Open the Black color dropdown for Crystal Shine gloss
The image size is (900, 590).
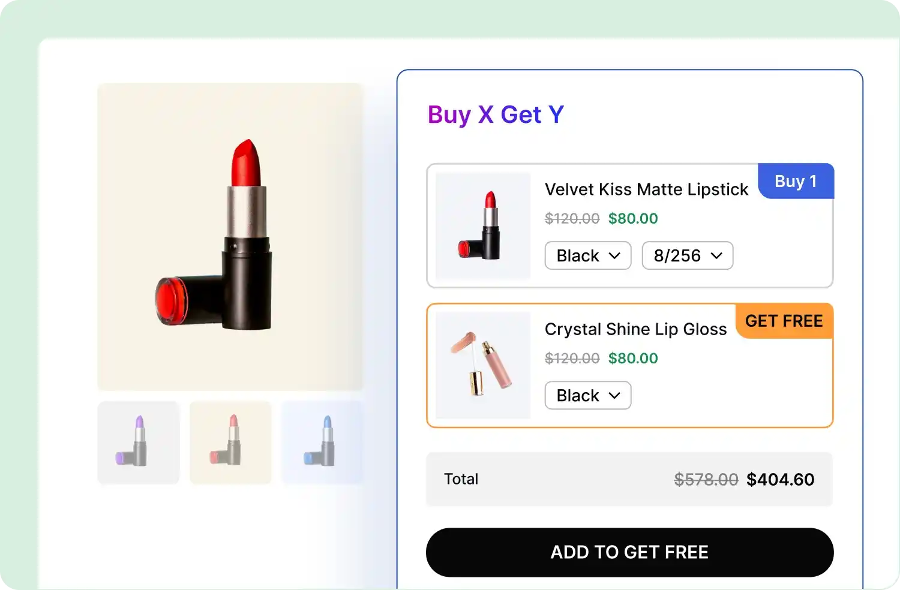click(x=587, y=395)
